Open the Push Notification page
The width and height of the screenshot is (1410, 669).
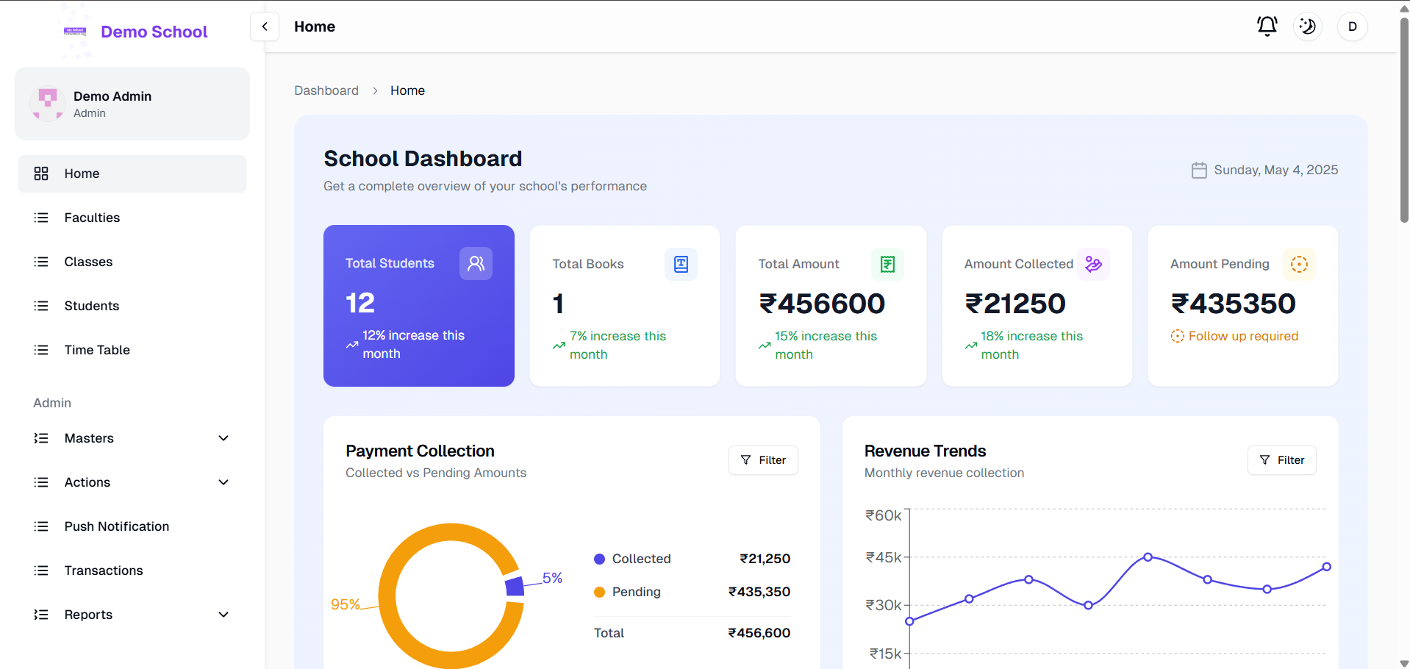(132, 526)
